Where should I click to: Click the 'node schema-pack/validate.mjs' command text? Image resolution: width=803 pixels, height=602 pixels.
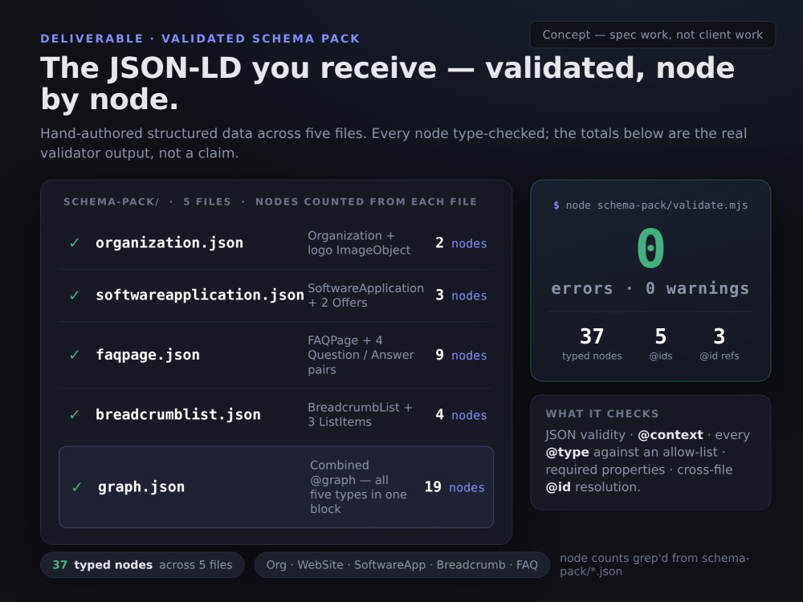657,205
